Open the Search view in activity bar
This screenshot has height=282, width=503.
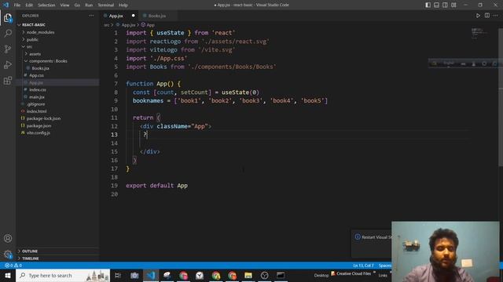[8, 33]
